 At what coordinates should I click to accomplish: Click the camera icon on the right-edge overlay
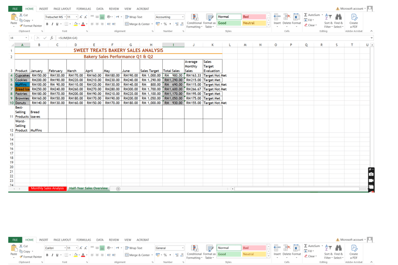371,174
